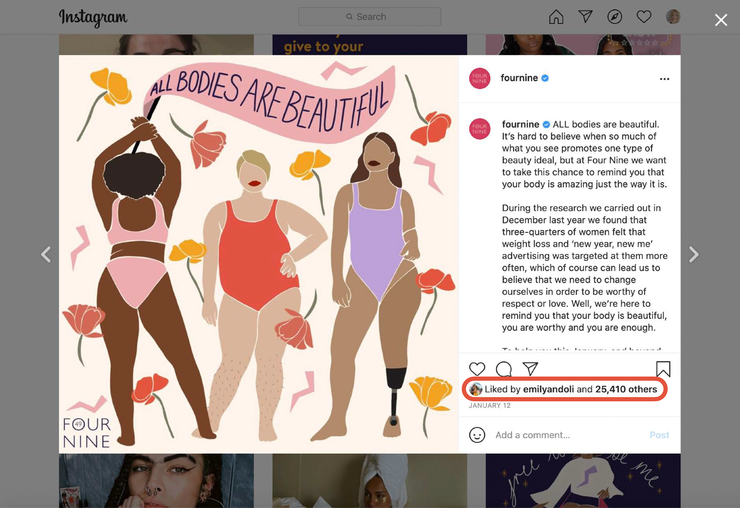Open the Explore compass icon
Image resolution: width=740 pixels, height=508 pixels.
615,17
